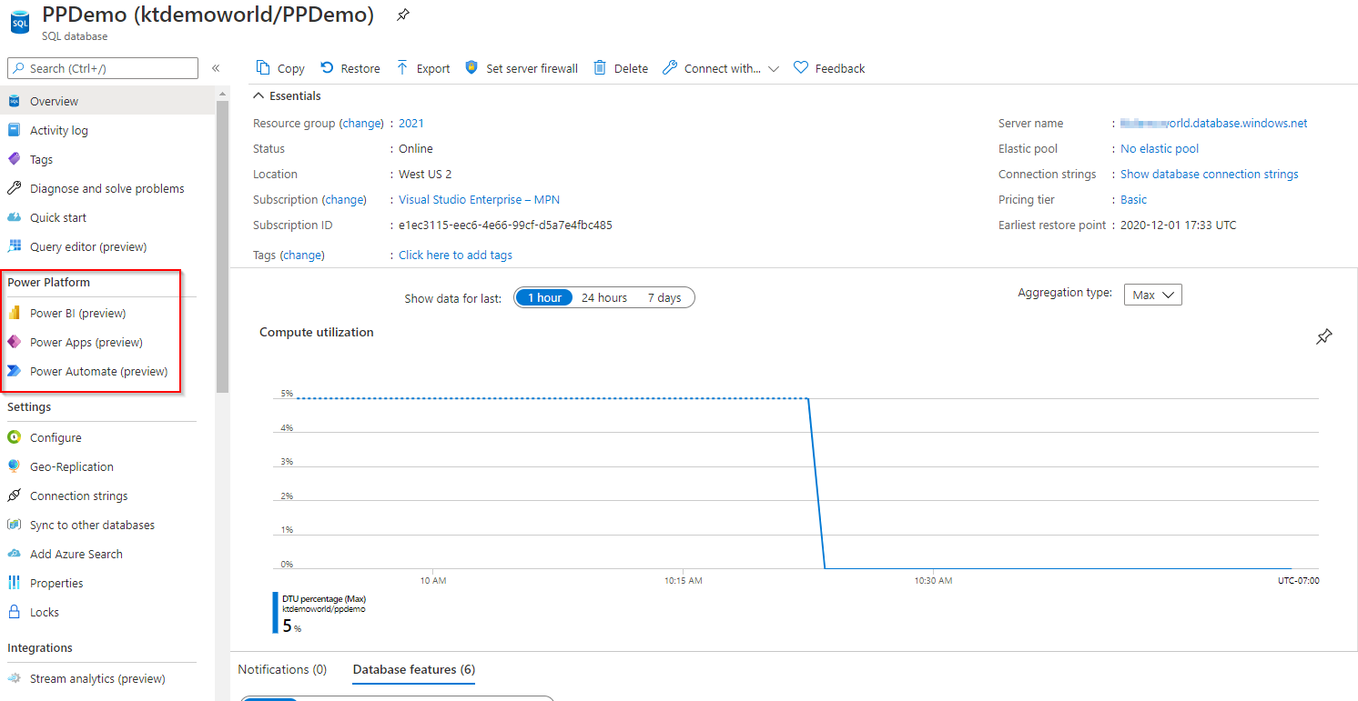Click the Locks padlock icon

tap(14, 612)
